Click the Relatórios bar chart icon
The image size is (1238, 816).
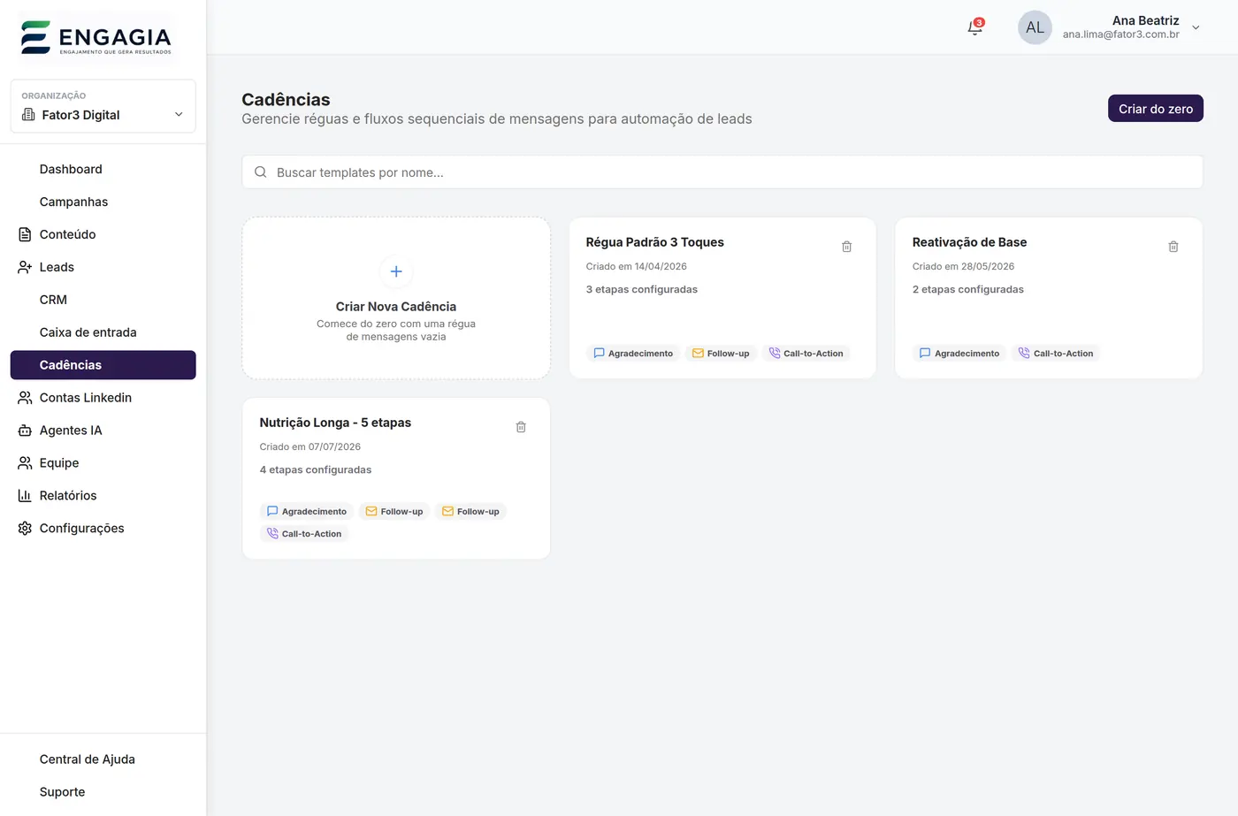25,496
